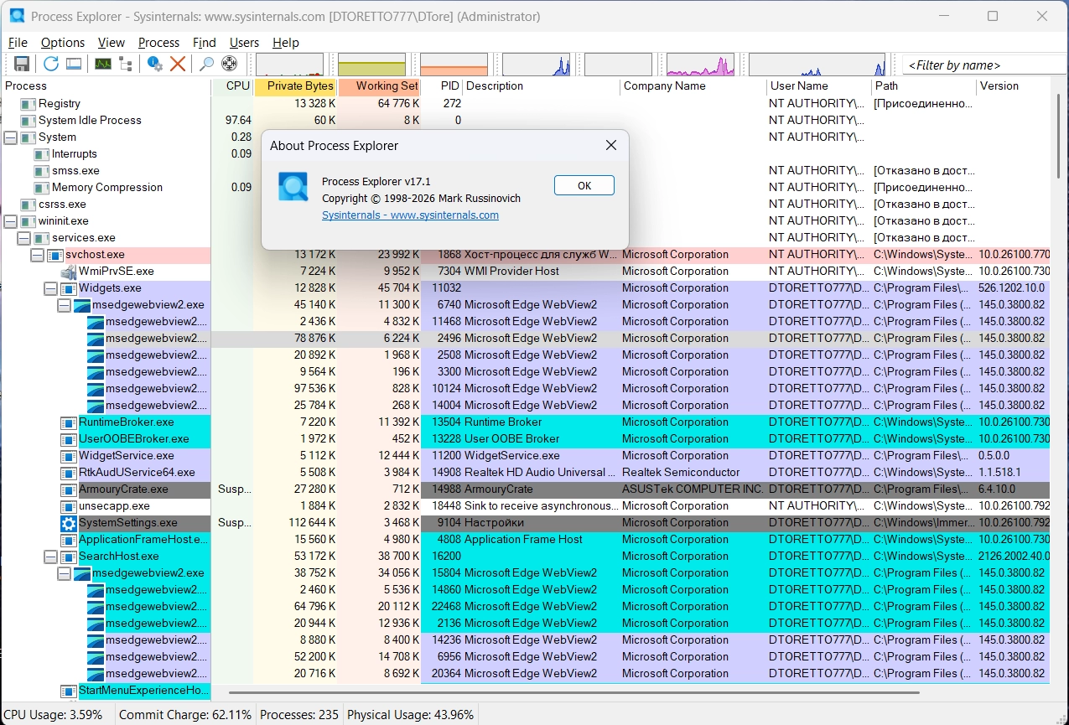1069x725 pixels.
Task: Click the Refresh Now toolbar icon
Action: [51, 64]
